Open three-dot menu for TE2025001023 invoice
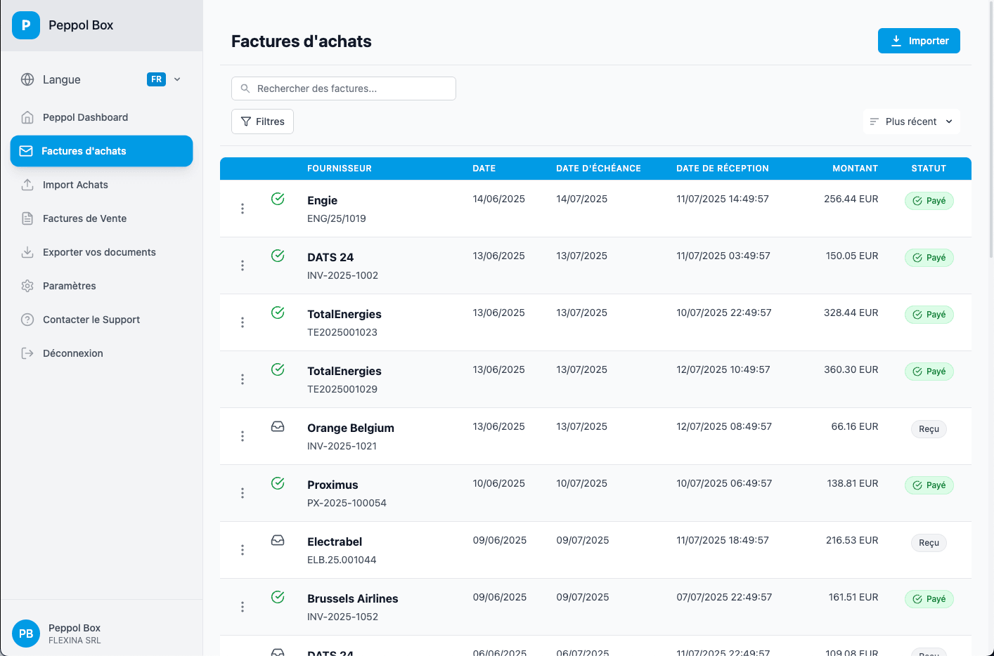994x656 pixels. coord(243,322)
